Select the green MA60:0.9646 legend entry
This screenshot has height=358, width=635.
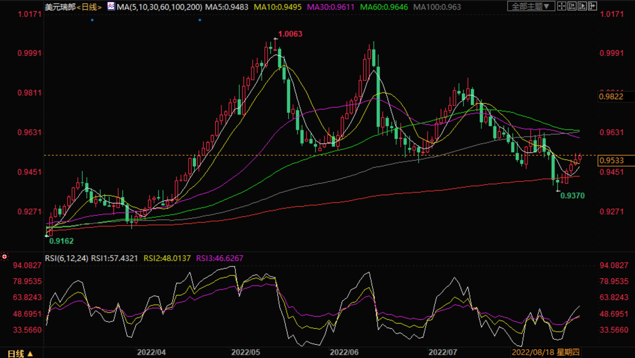[x=383, y=7]
